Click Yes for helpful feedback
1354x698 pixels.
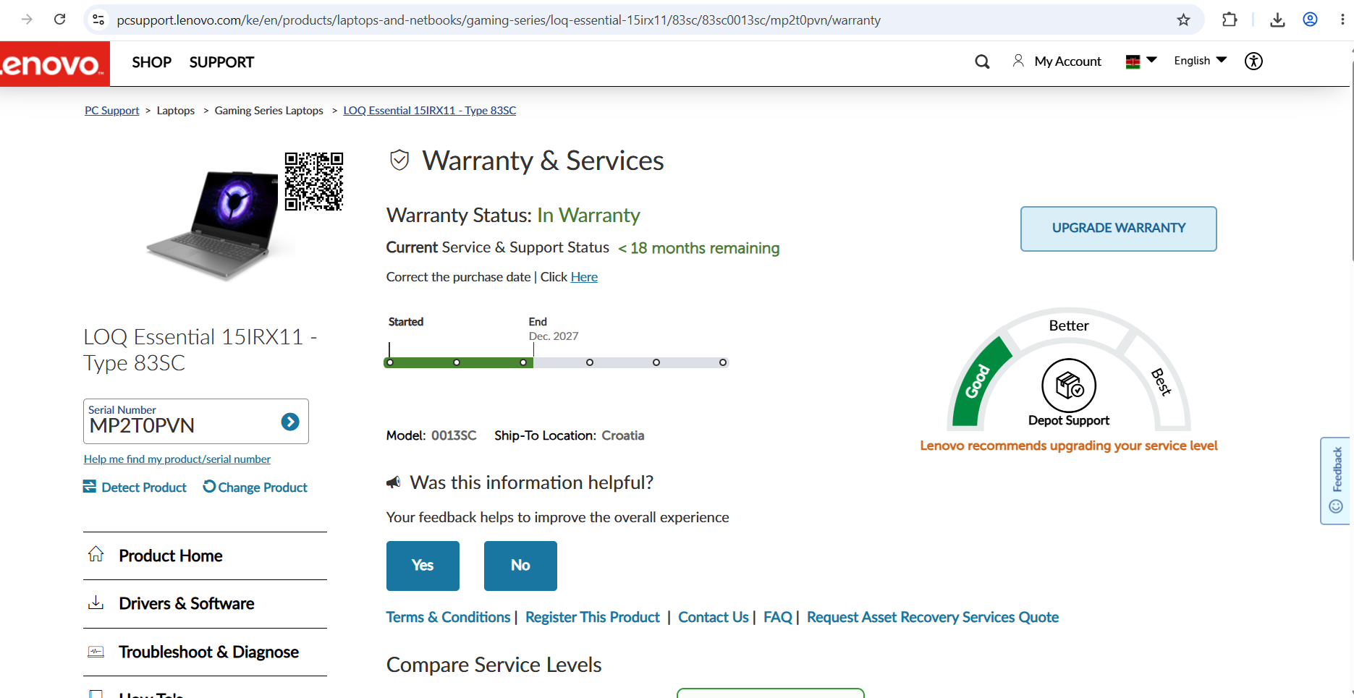[x=423, y=566]
